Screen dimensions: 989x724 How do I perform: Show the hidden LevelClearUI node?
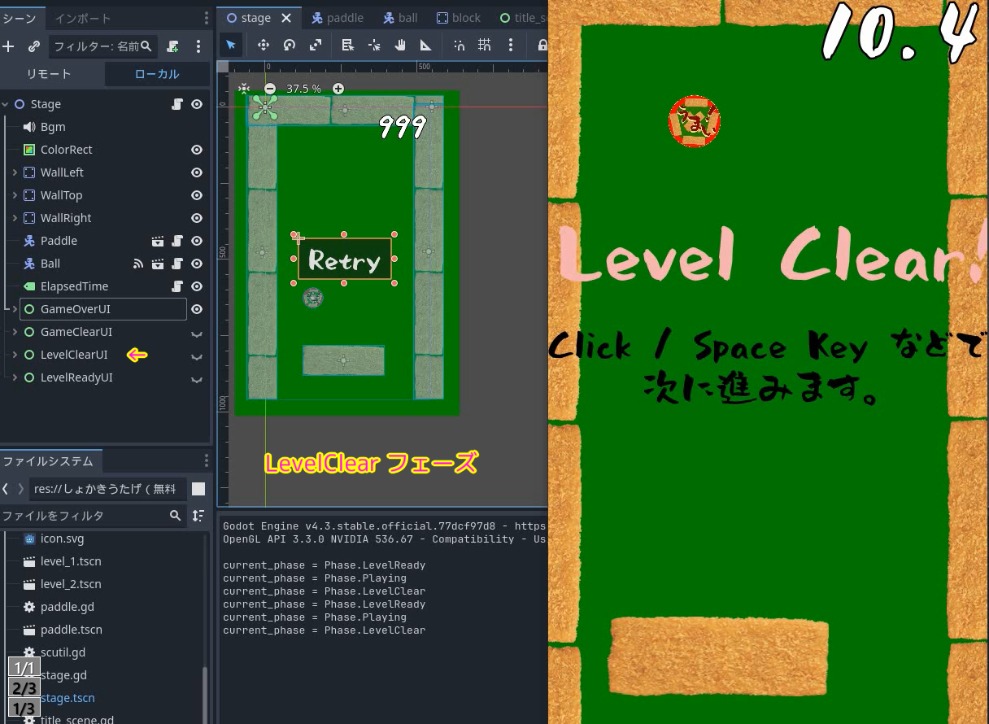(197, 355)
